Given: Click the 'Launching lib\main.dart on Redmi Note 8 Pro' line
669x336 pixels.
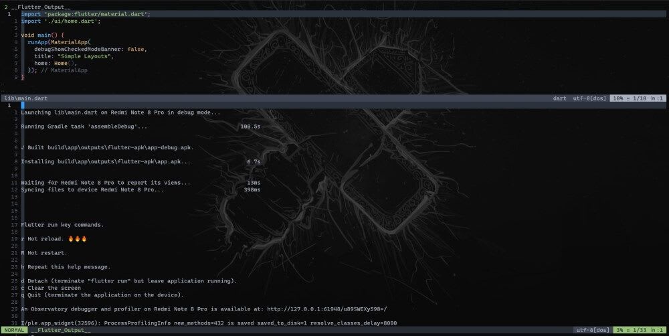Looking at the screenshot, I should 120,112.
